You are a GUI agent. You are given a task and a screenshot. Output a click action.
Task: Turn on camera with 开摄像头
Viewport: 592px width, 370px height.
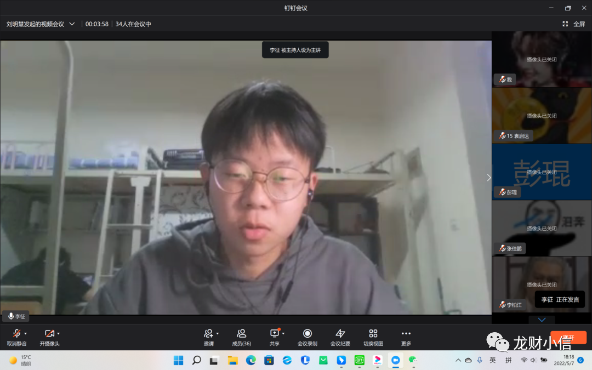click(49, 333)
